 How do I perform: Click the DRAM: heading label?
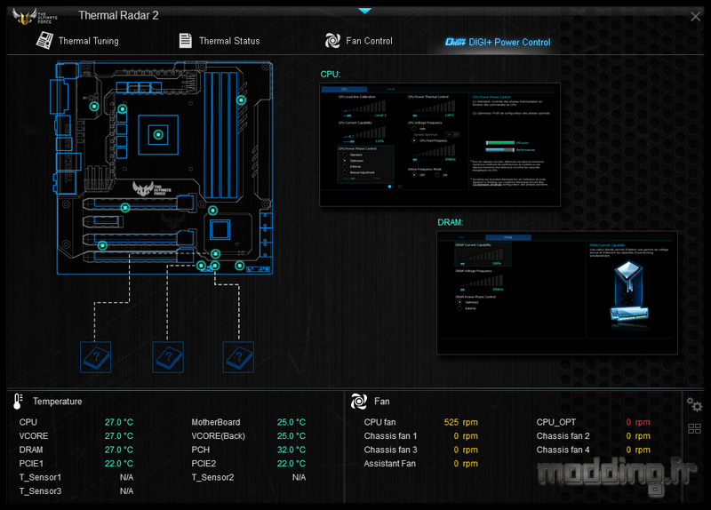click(451, 223)
